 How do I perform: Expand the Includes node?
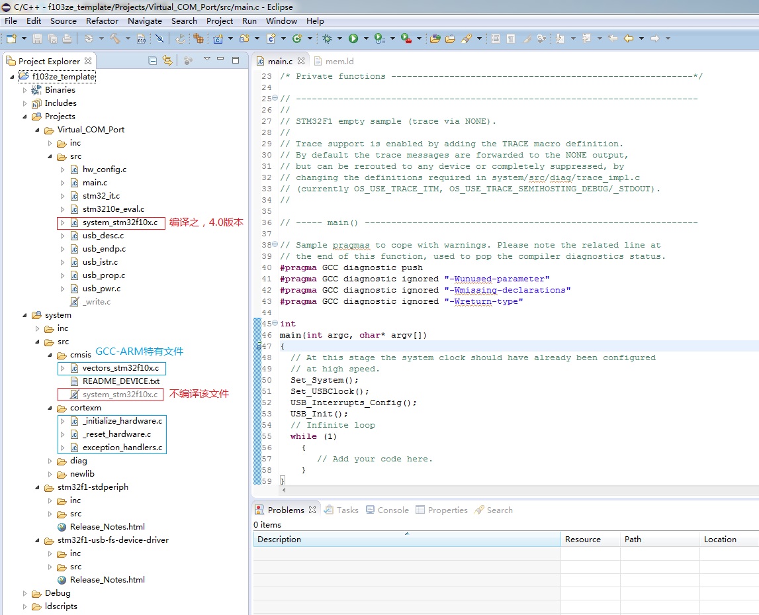coord(24,103)
